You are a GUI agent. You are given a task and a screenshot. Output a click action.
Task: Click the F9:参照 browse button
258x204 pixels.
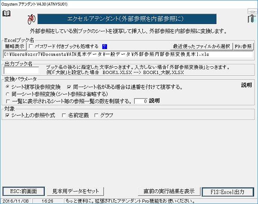tap(244, 46)
